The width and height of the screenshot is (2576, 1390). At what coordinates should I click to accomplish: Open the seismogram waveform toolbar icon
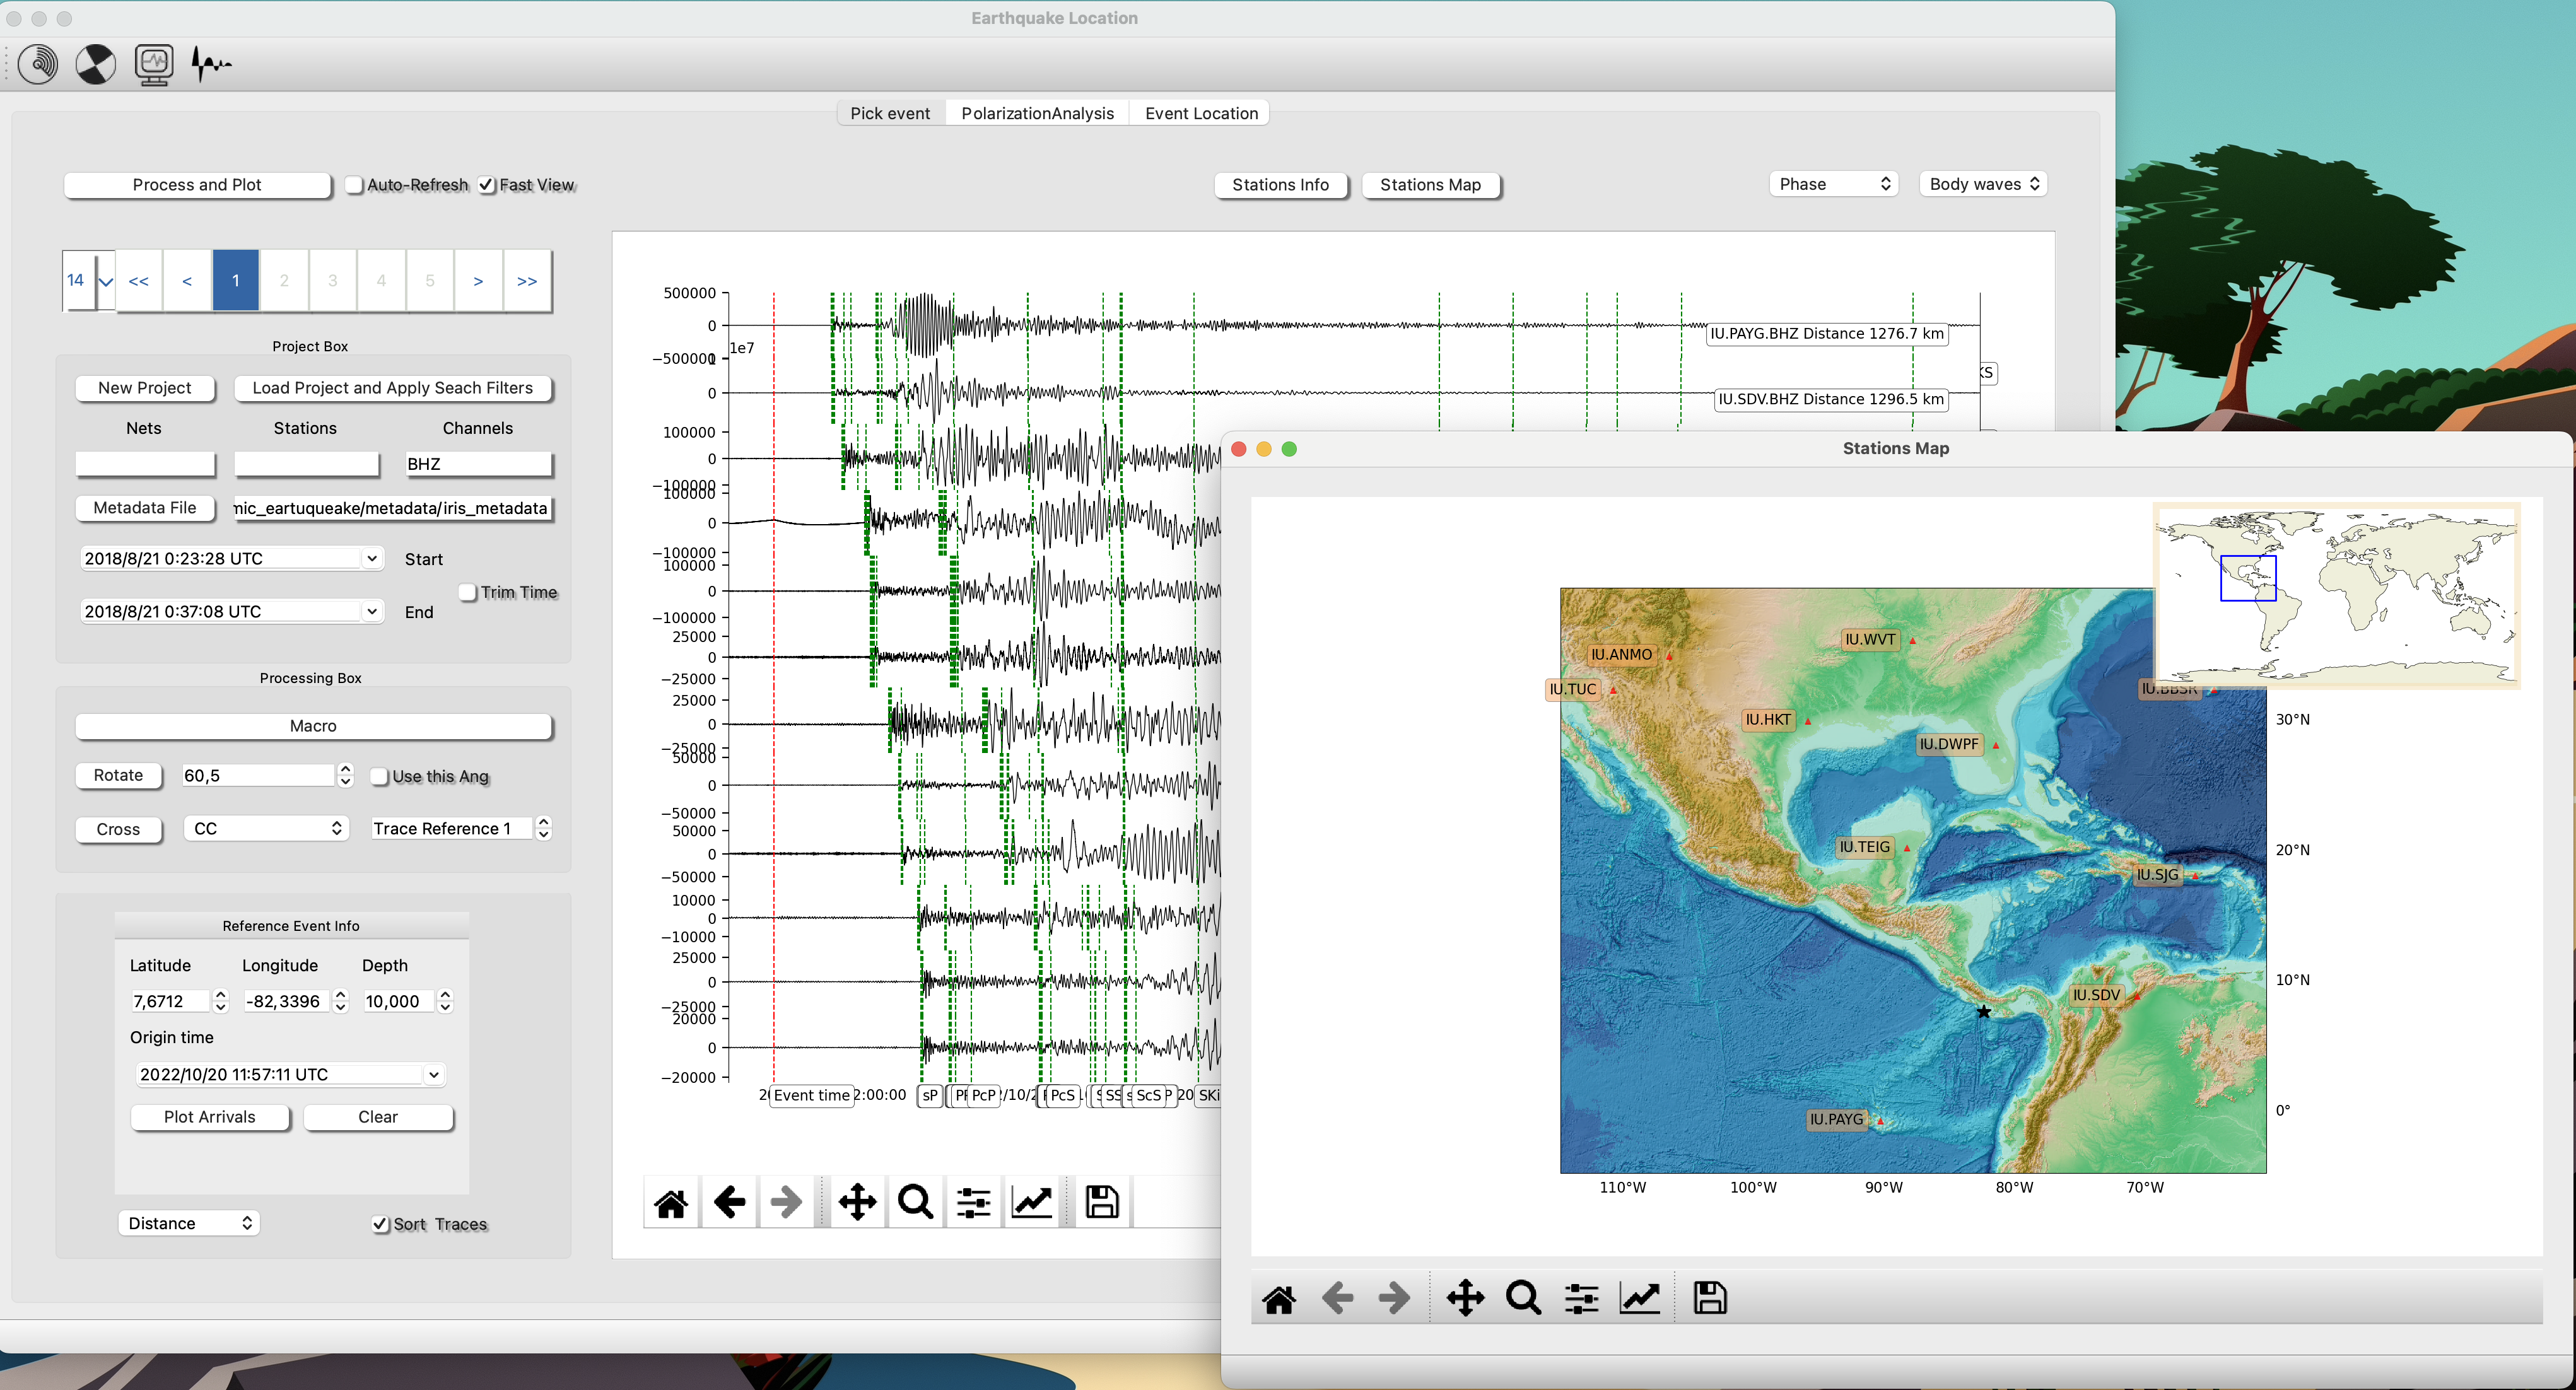click(211, 65)
